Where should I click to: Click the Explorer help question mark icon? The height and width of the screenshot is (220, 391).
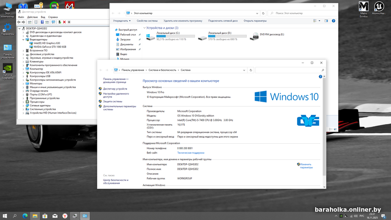tap(332, 21)
